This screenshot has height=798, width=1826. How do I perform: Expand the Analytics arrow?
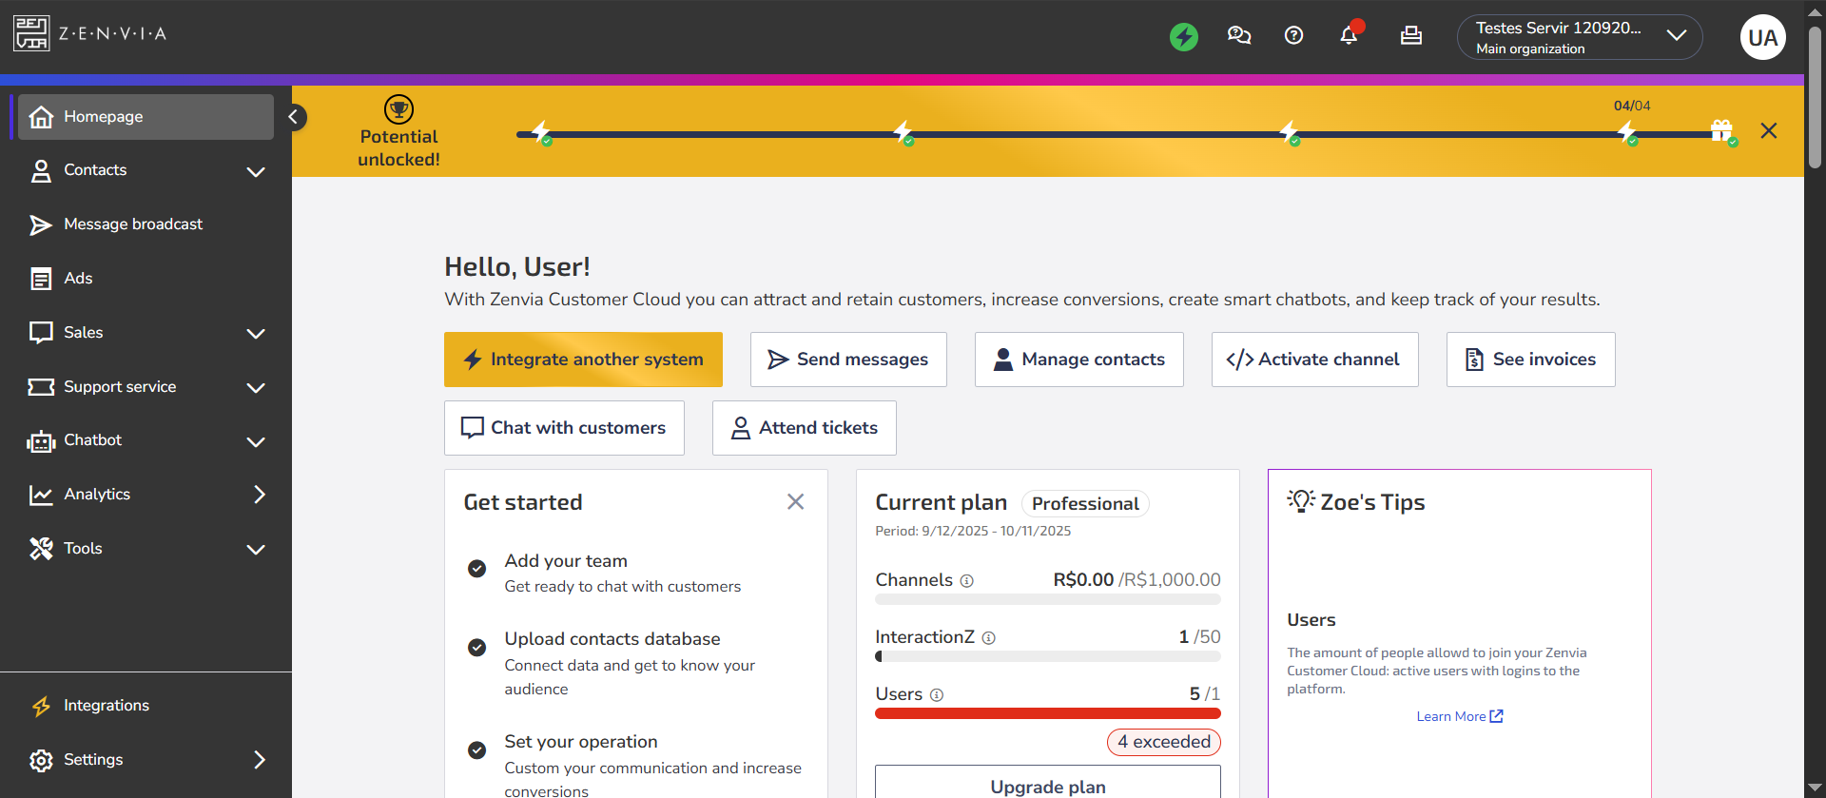(x=259, y=495)
